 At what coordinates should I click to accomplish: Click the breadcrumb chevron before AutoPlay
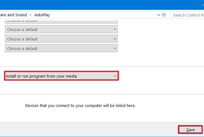(30, 15)
